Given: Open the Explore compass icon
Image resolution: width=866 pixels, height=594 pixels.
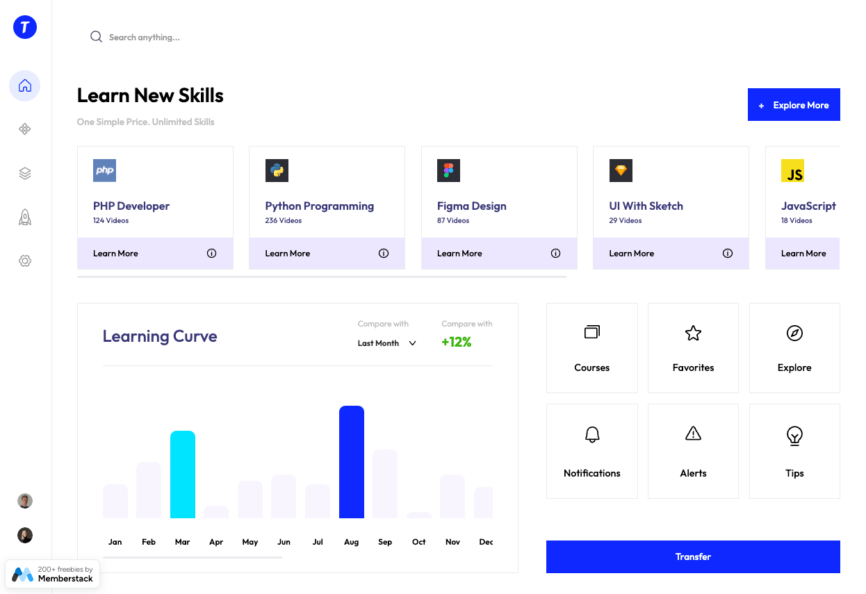Looking at the screenshot, I should point(794,333).
